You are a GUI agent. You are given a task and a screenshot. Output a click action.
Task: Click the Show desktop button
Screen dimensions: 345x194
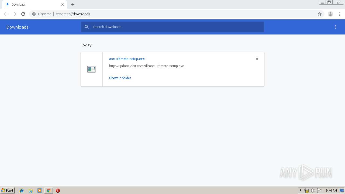342,190
